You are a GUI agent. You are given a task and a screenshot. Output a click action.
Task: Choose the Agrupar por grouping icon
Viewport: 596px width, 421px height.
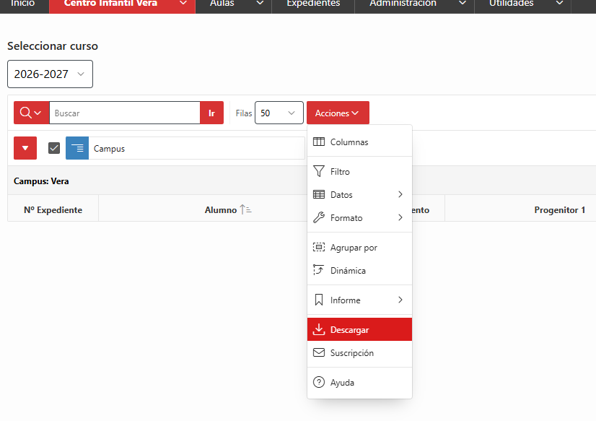click(318, 247)
